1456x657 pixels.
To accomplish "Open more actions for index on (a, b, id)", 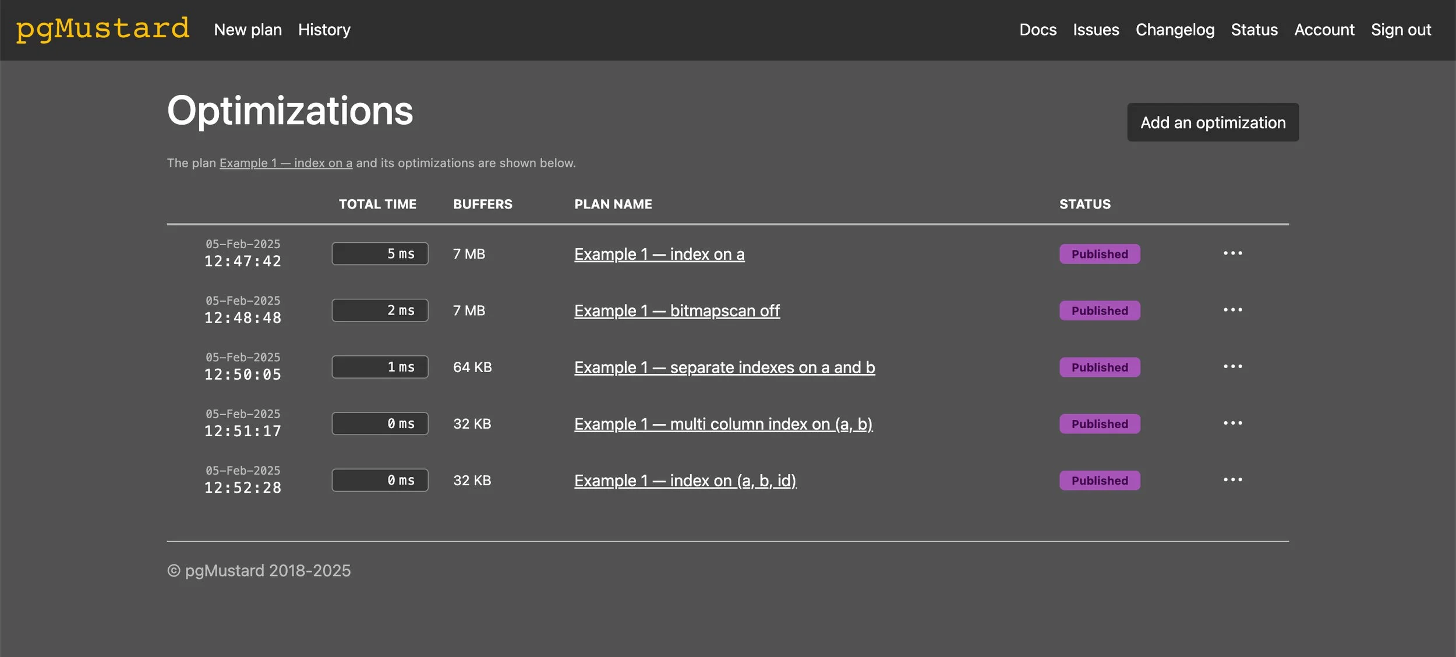I will click(x=1232, y=479).
